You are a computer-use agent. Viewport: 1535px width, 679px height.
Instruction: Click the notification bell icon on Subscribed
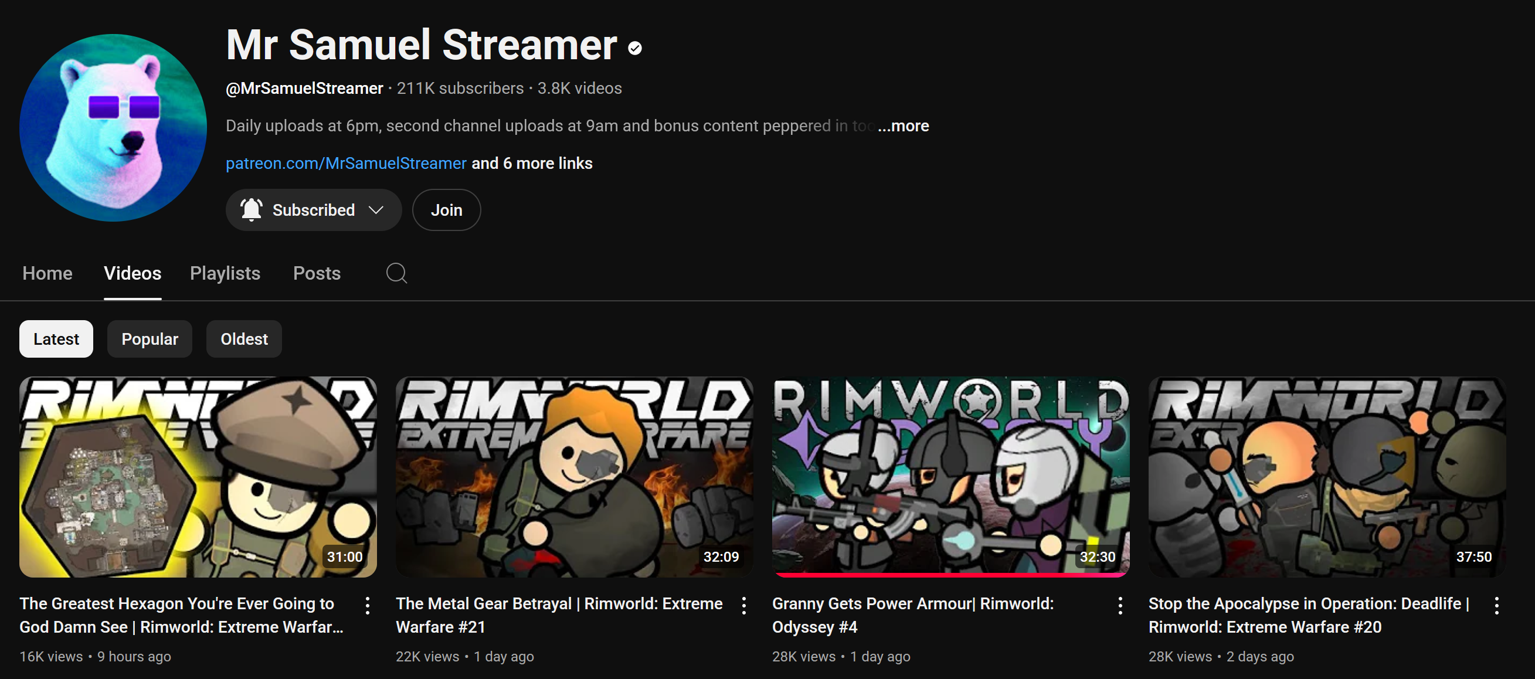251,210
